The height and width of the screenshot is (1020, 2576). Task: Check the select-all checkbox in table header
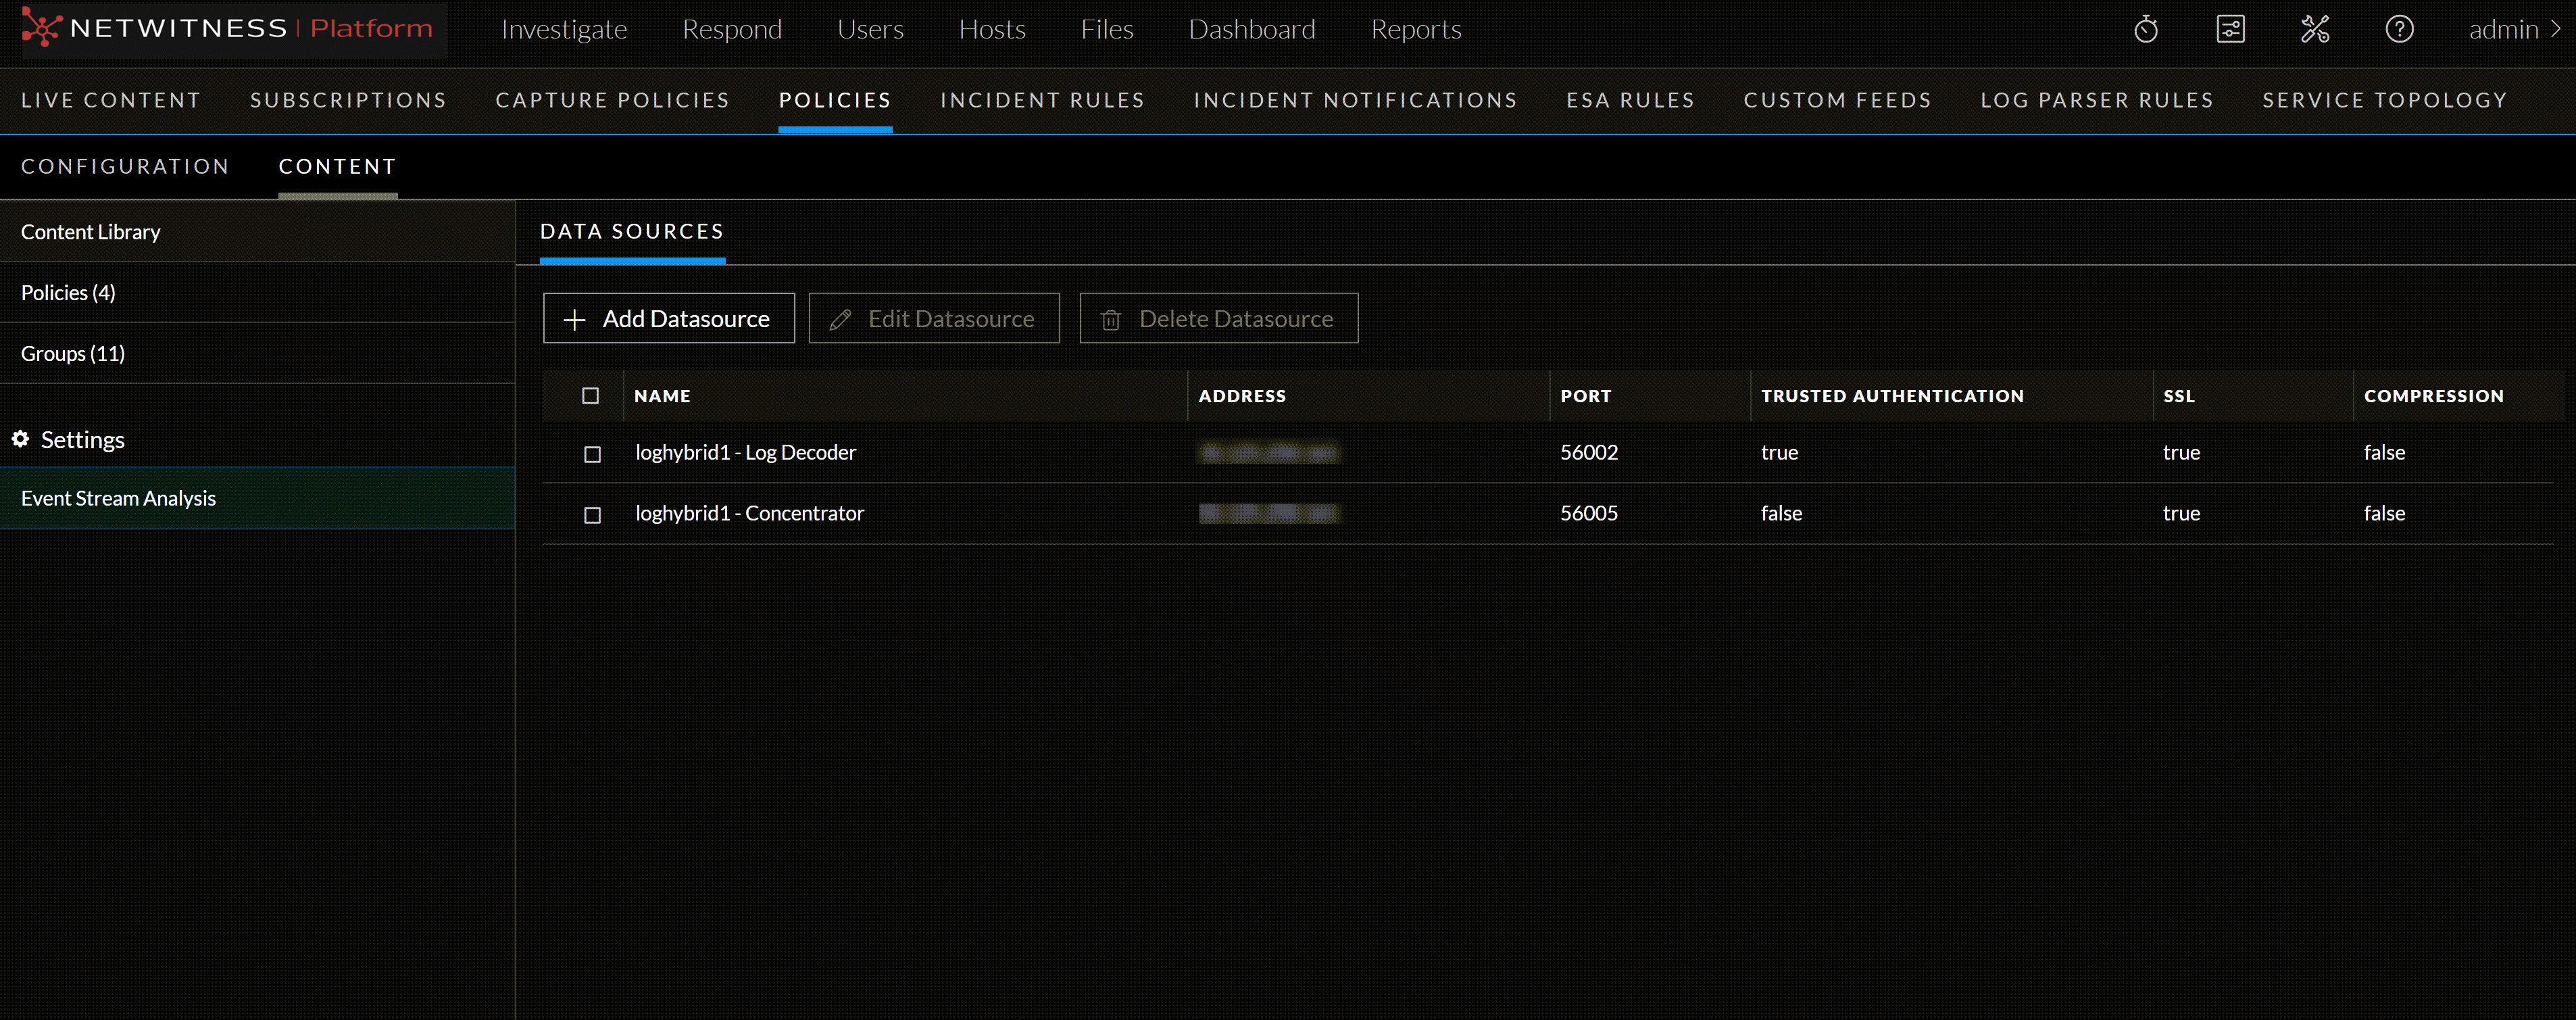click(x=589, y=395)
